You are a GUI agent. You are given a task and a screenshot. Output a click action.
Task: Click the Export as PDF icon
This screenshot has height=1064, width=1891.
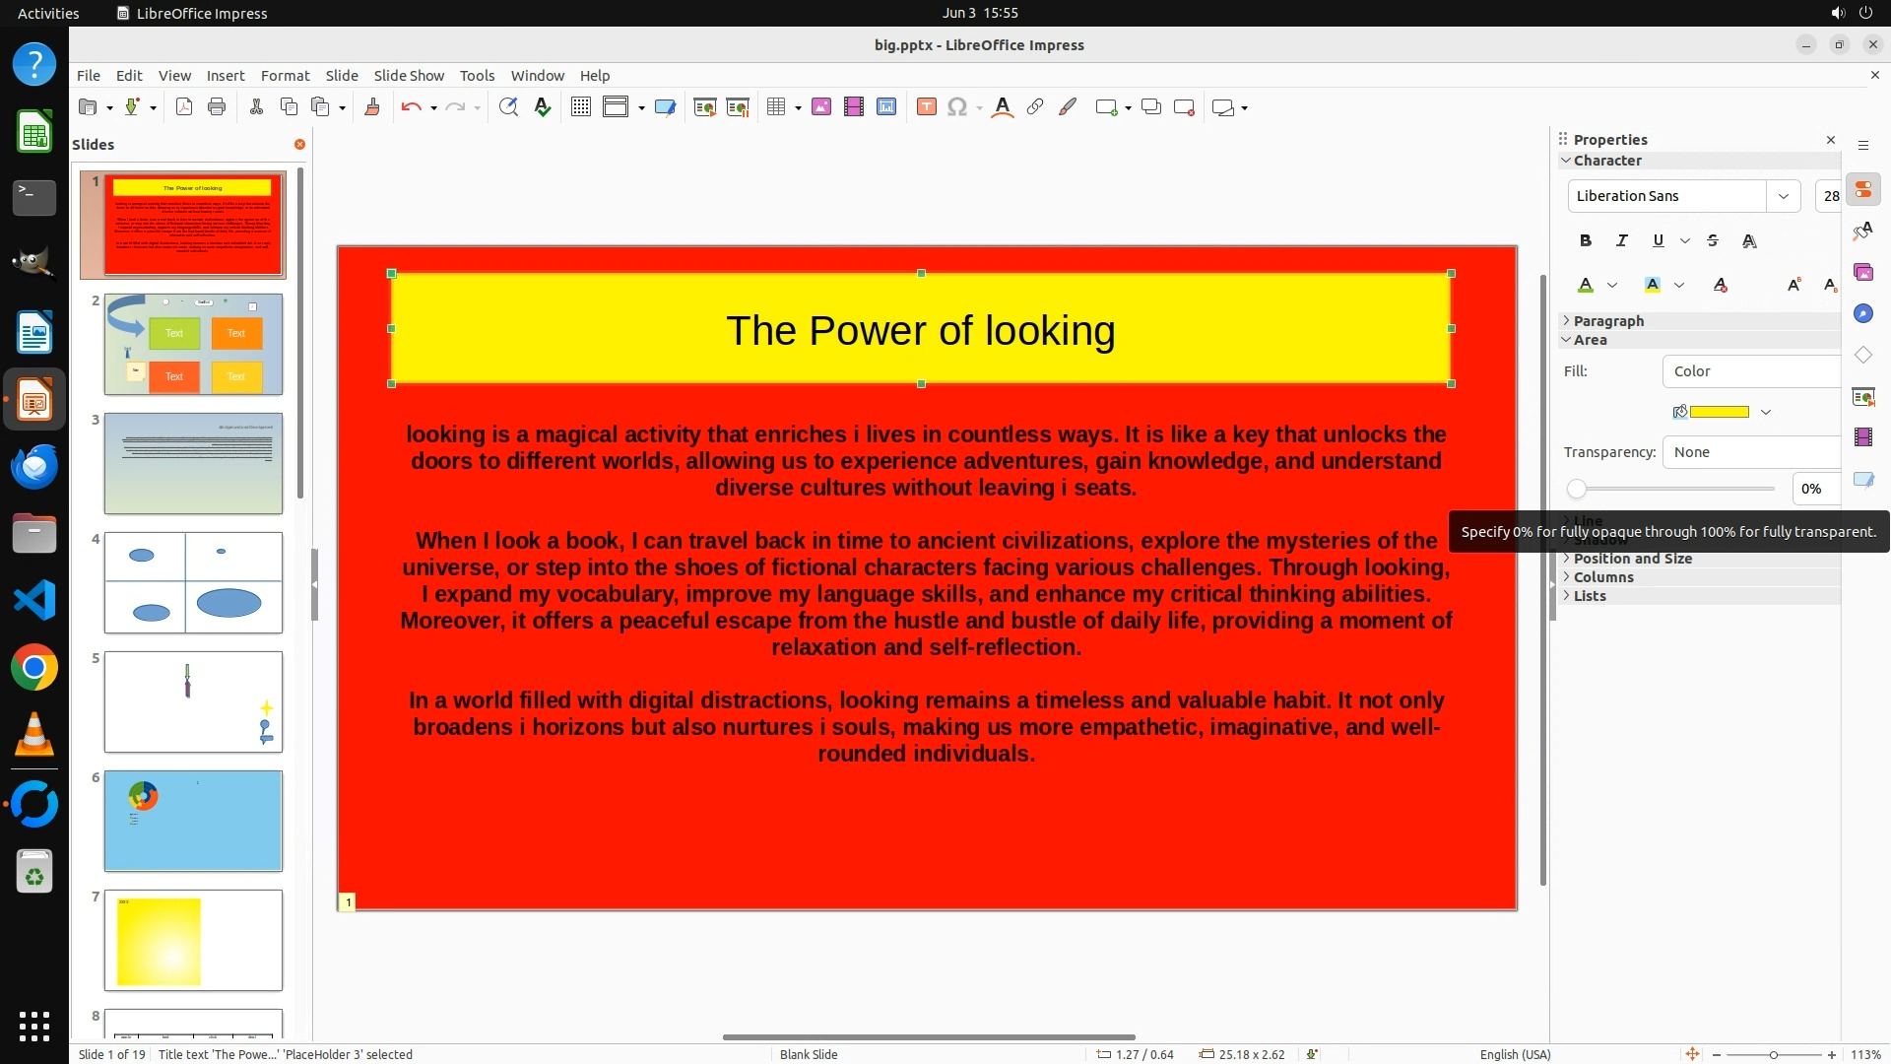pos(184,107)
